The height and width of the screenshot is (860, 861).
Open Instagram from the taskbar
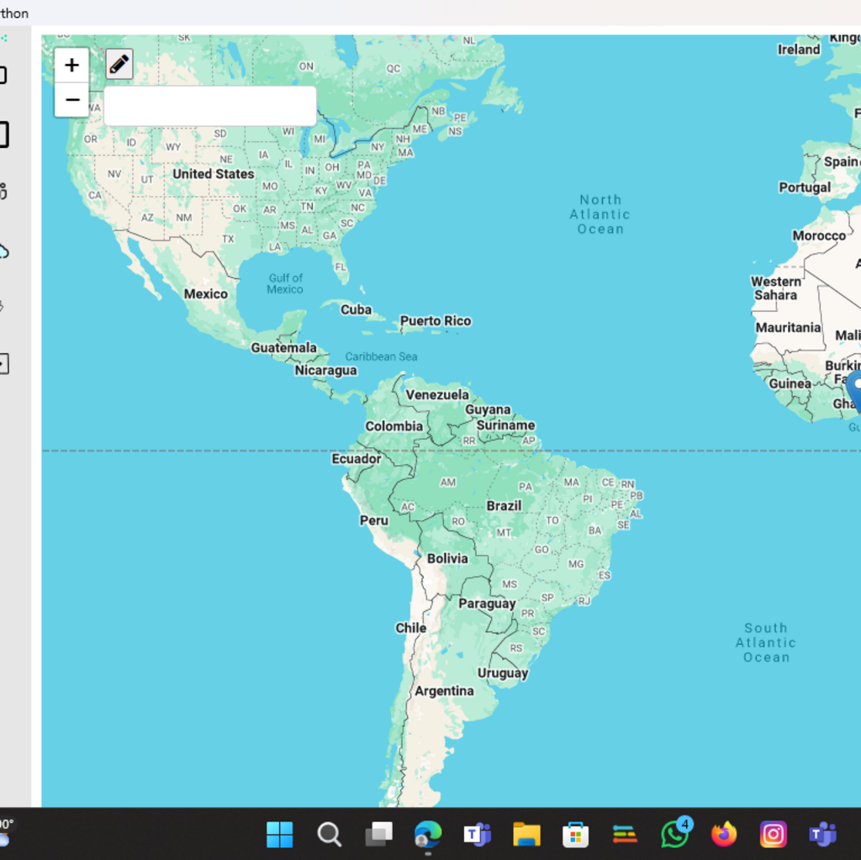(x=773, y=834)
